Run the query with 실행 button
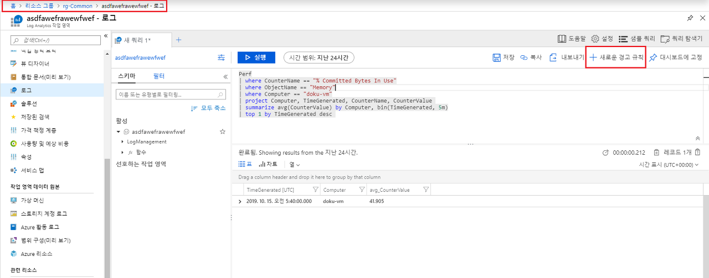Viewport: 709px width, 278px height. [x=256, y=57]
